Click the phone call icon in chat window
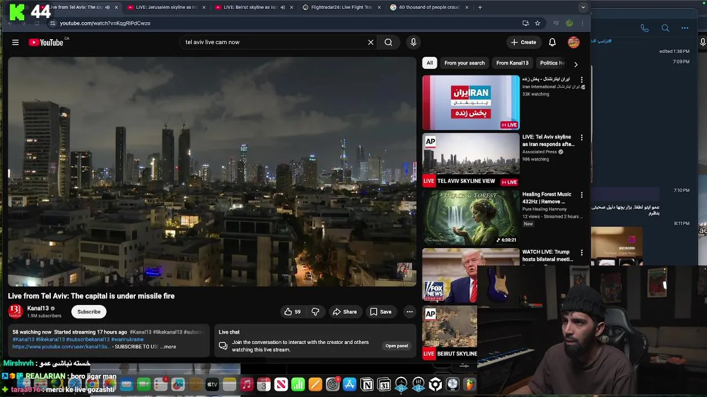Screen dimensions: 707x397 [645, 28]
